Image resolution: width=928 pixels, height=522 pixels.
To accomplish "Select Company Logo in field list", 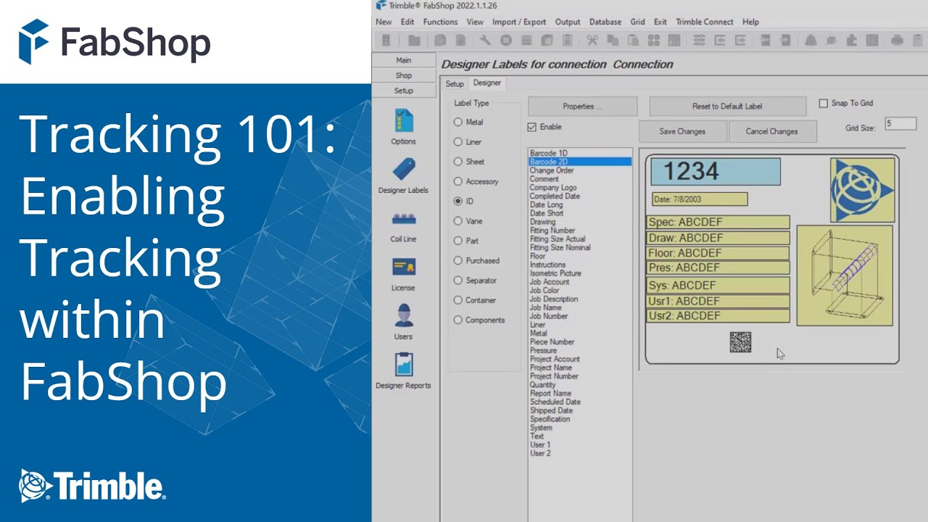I will pos(553,188).
